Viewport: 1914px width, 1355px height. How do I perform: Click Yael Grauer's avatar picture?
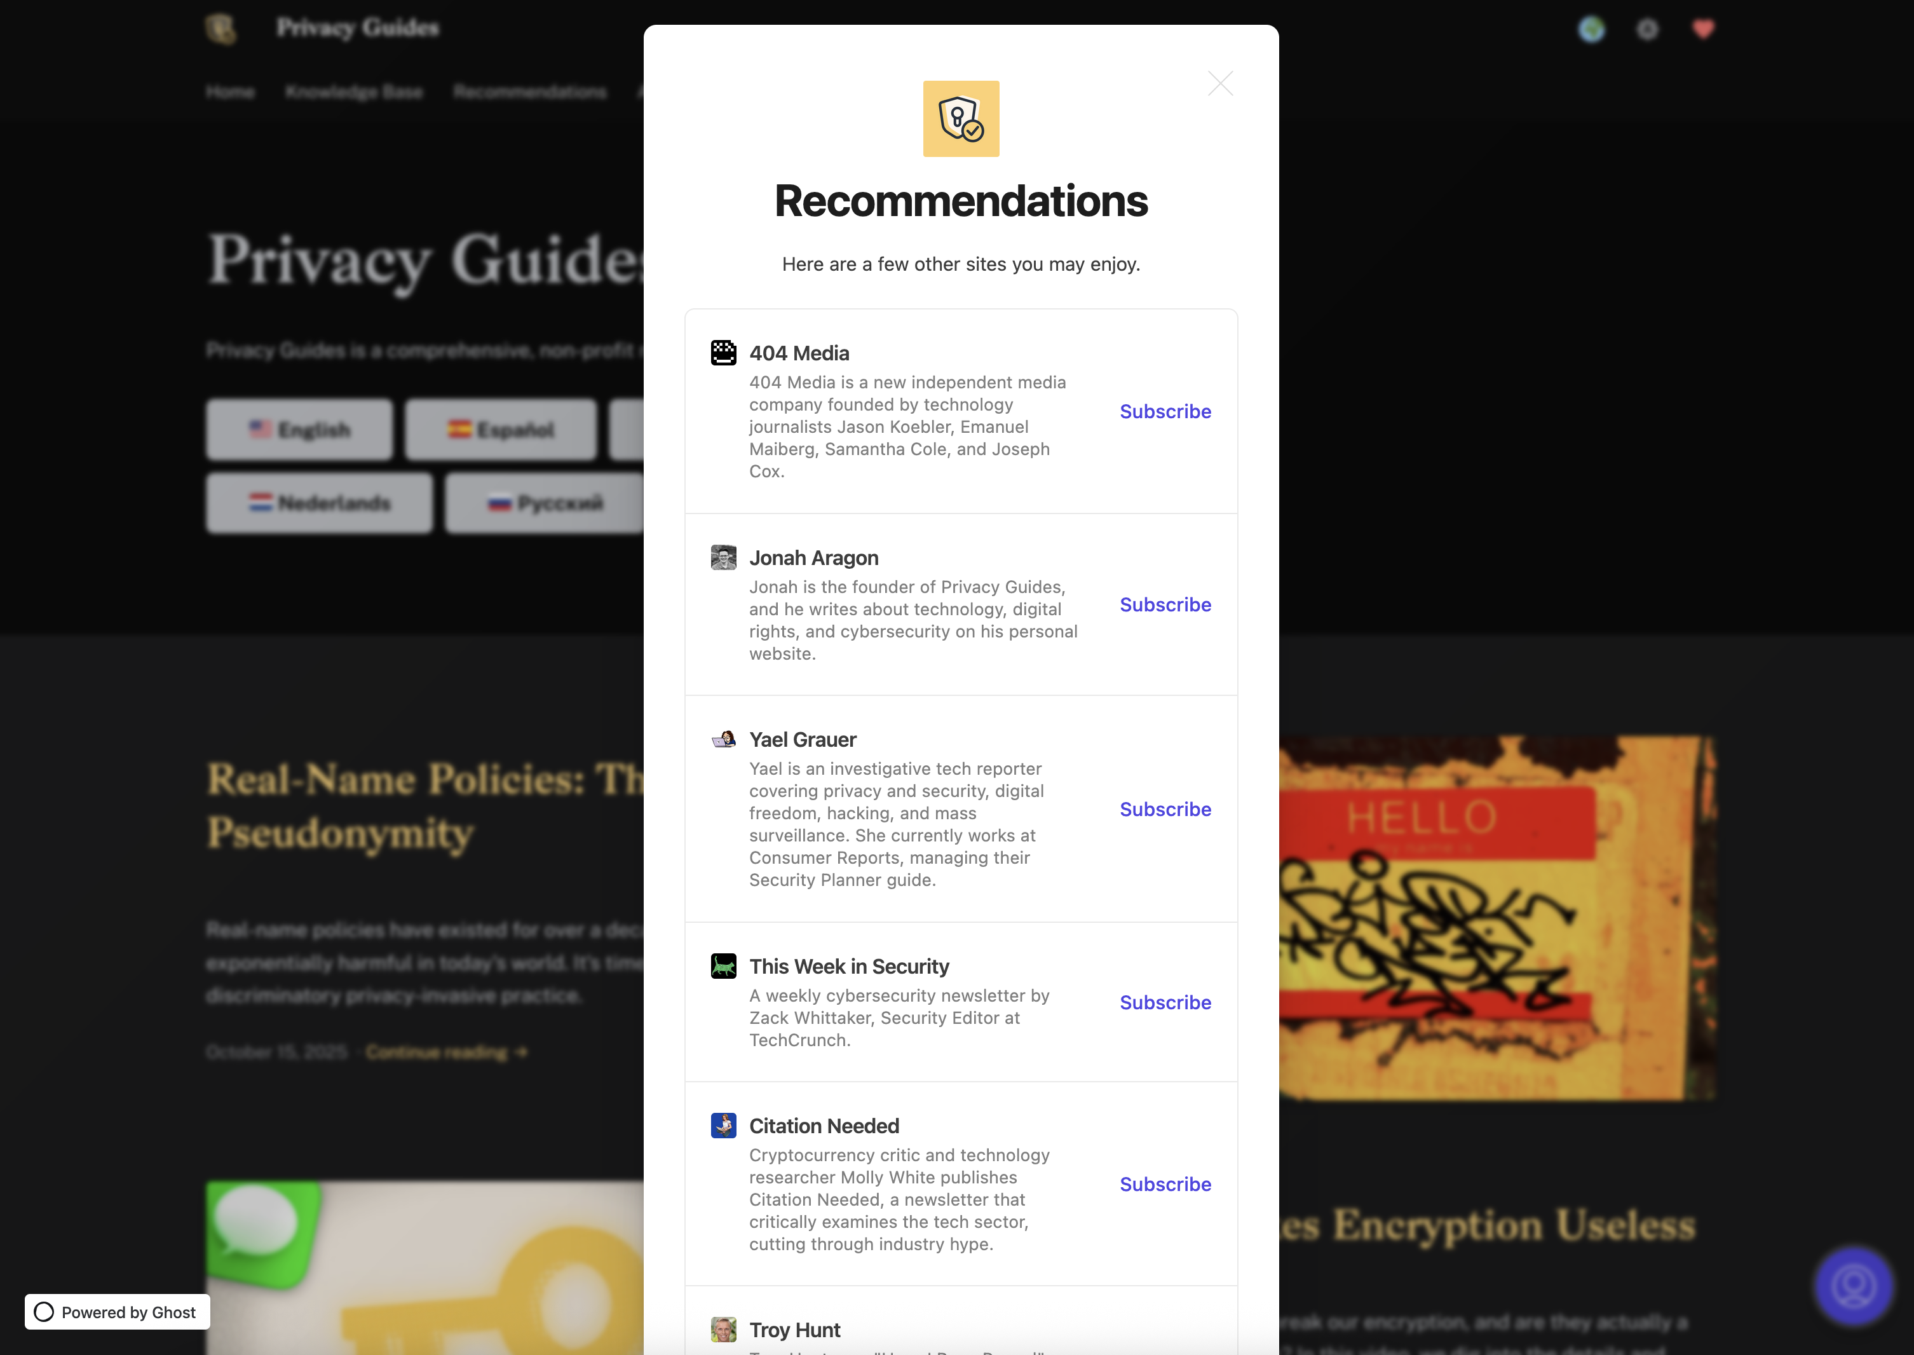[x=723, y=739]
